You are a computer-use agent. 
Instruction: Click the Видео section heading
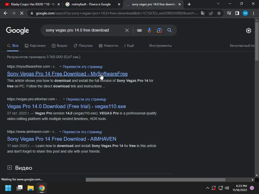coord(24,168)
